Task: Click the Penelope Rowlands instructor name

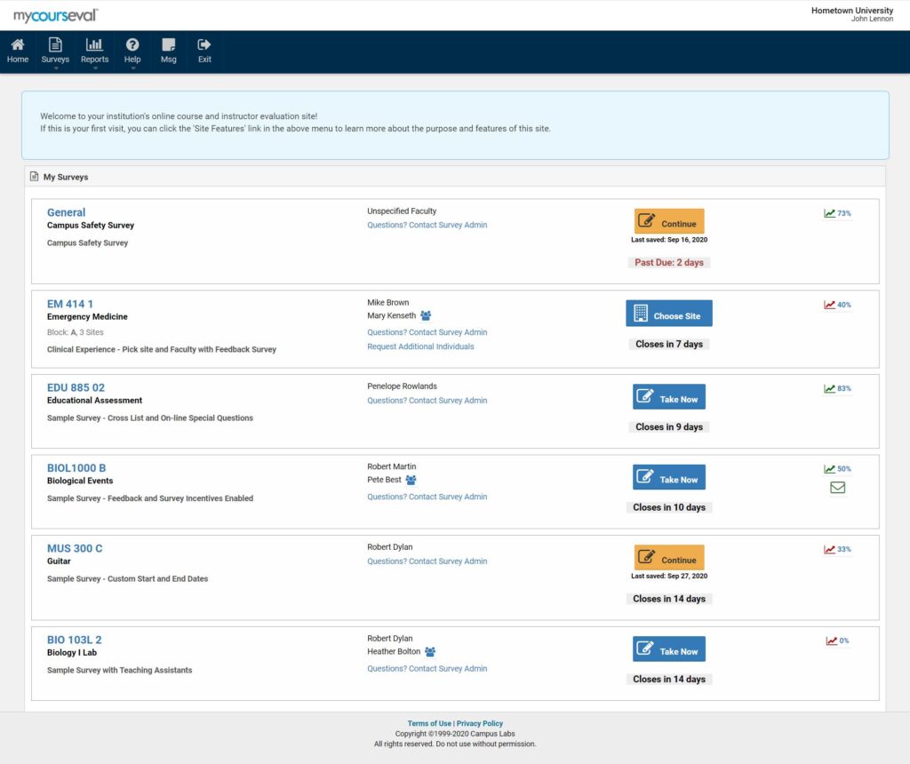Action: pos(402,386)
